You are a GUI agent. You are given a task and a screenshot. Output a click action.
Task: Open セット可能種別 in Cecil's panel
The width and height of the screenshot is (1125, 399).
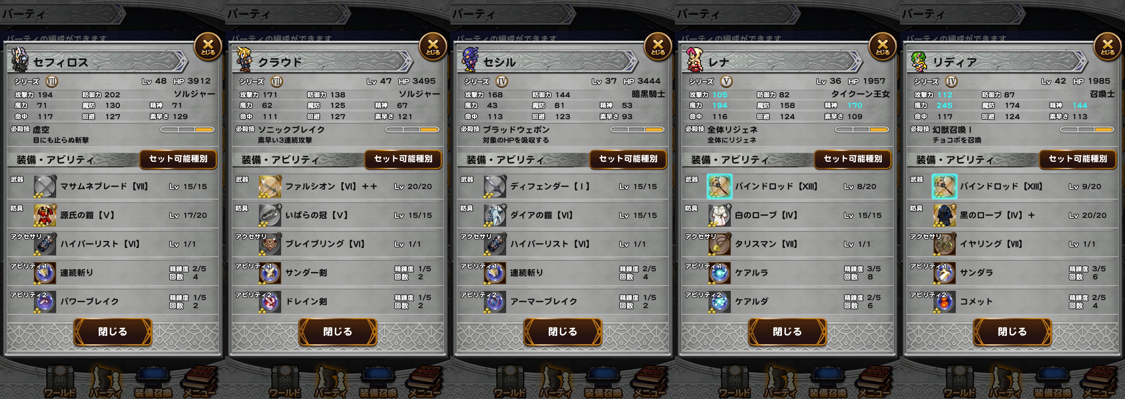click(x=628, y=159)
